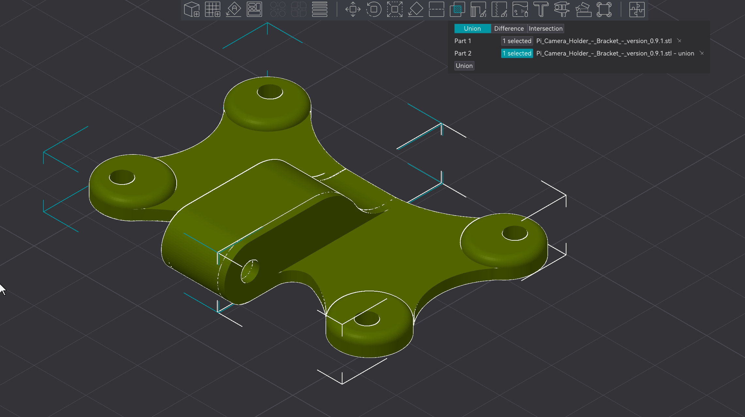Screen dimensions: 745x417
Task: Click the Arrange all objects icon
Action: coord(254,9)
